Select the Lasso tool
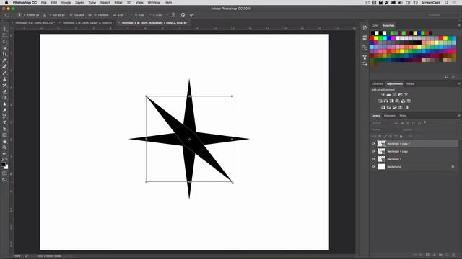Image resolution: width=462 pixels, height=259 pixels. (4, 42)
